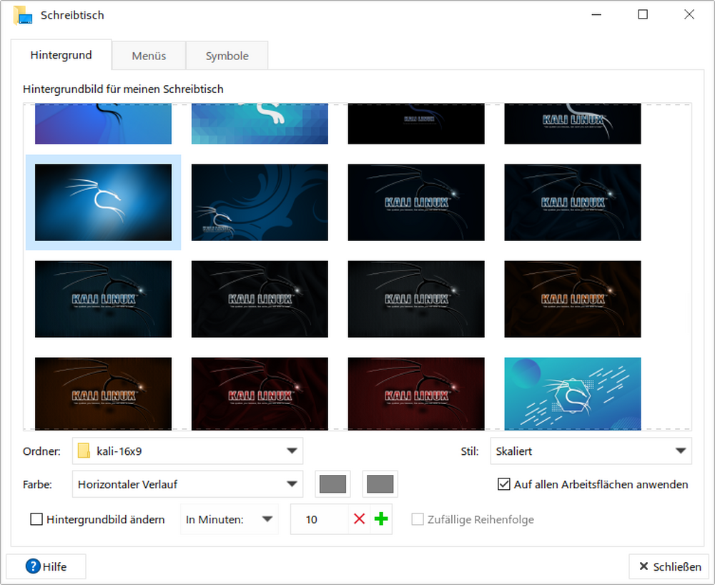
Task: Select the orange-tinted Kali Linux wallpaper in third row
Action: [572, 299]
